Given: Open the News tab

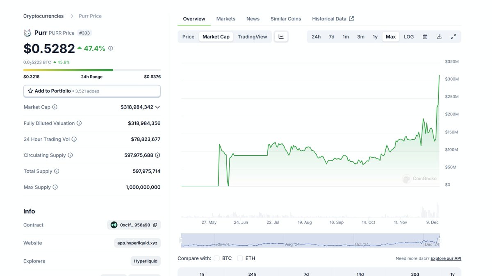Looking at the screenshot, I should coord(253,19).
